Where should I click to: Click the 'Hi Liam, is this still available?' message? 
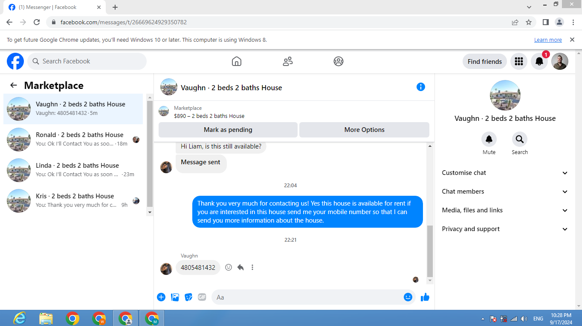[221, 146]
